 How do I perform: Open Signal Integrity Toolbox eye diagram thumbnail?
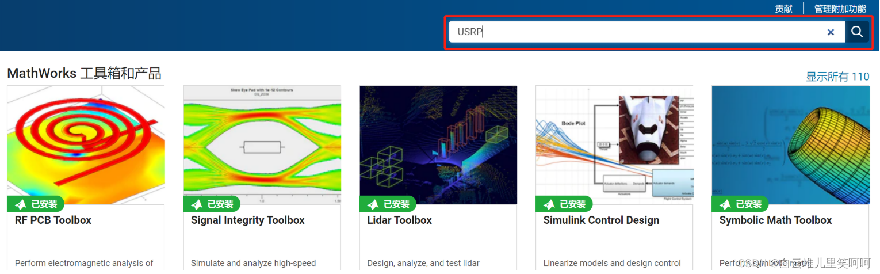(x=262, y=145)
